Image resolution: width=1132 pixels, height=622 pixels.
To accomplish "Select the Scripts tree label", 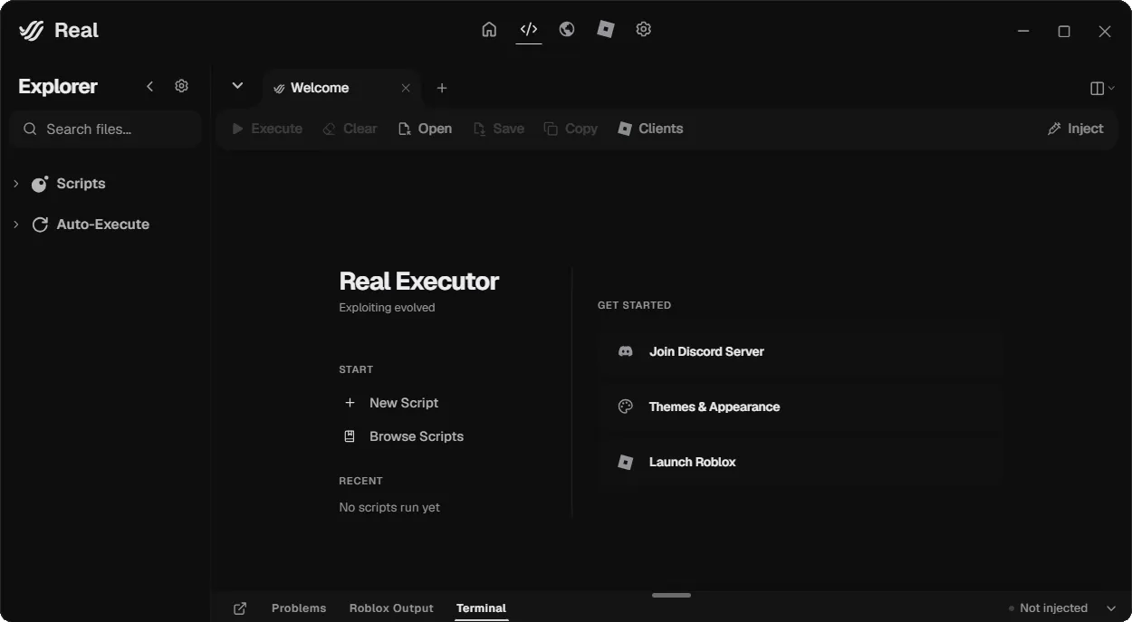I will (x=81, y=184).
